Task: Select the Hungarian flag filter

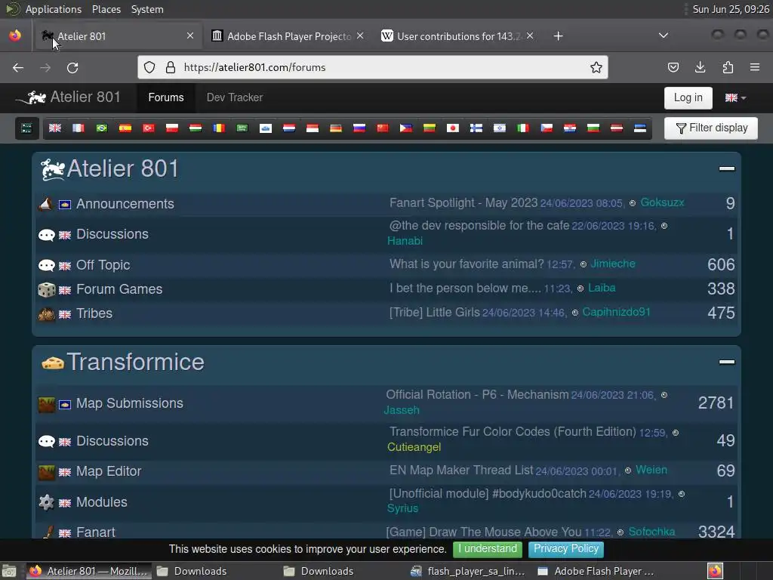Action: pyautogui.click(x=196, y=128)
